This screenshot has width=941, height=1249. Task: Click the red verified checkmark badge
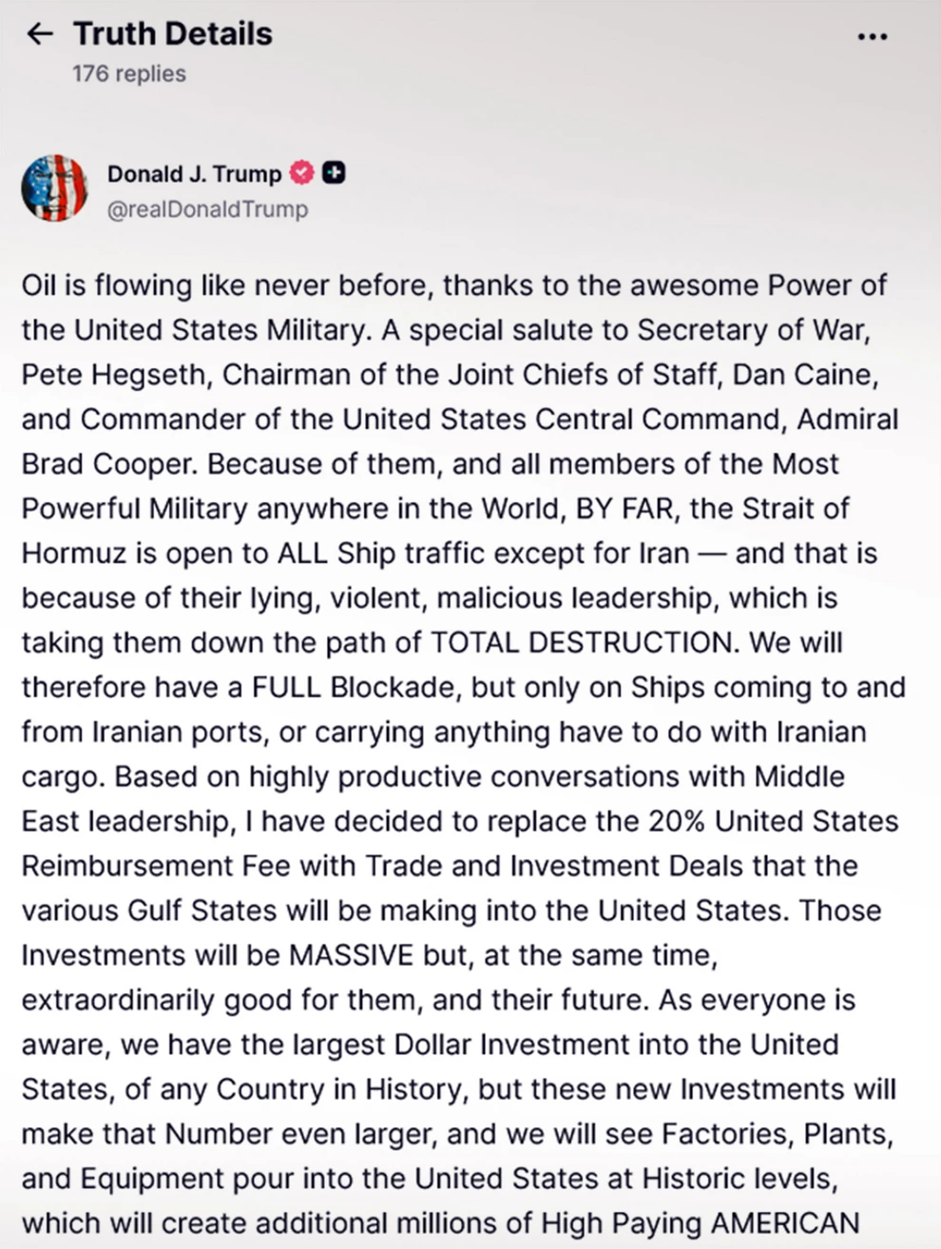pyautogui.click(x=301, y=173)
